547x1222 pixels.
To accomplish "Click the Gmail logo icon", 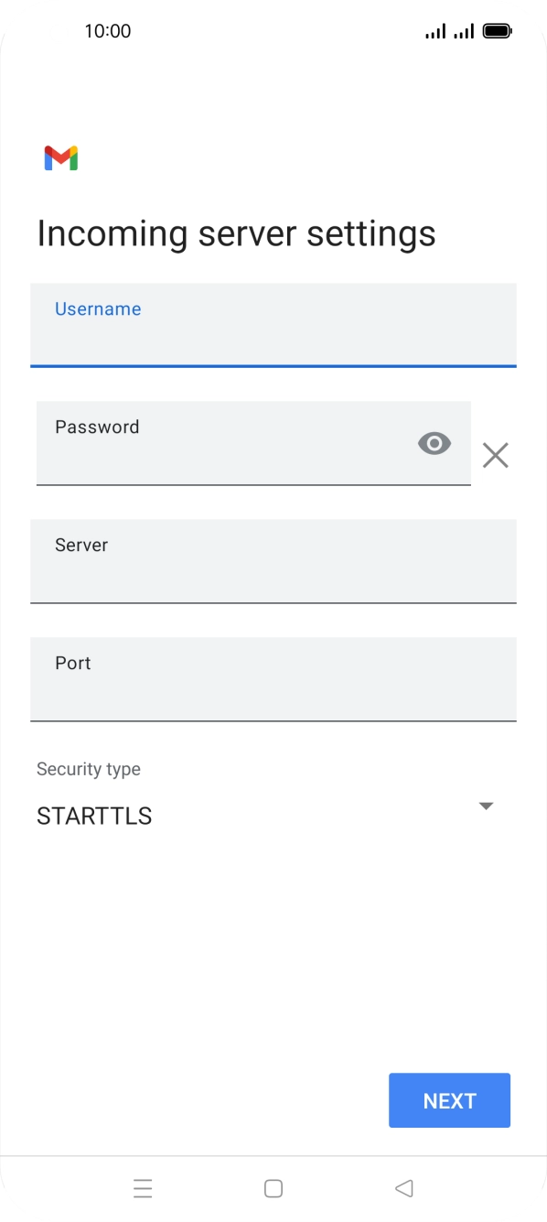I will 59,158.
